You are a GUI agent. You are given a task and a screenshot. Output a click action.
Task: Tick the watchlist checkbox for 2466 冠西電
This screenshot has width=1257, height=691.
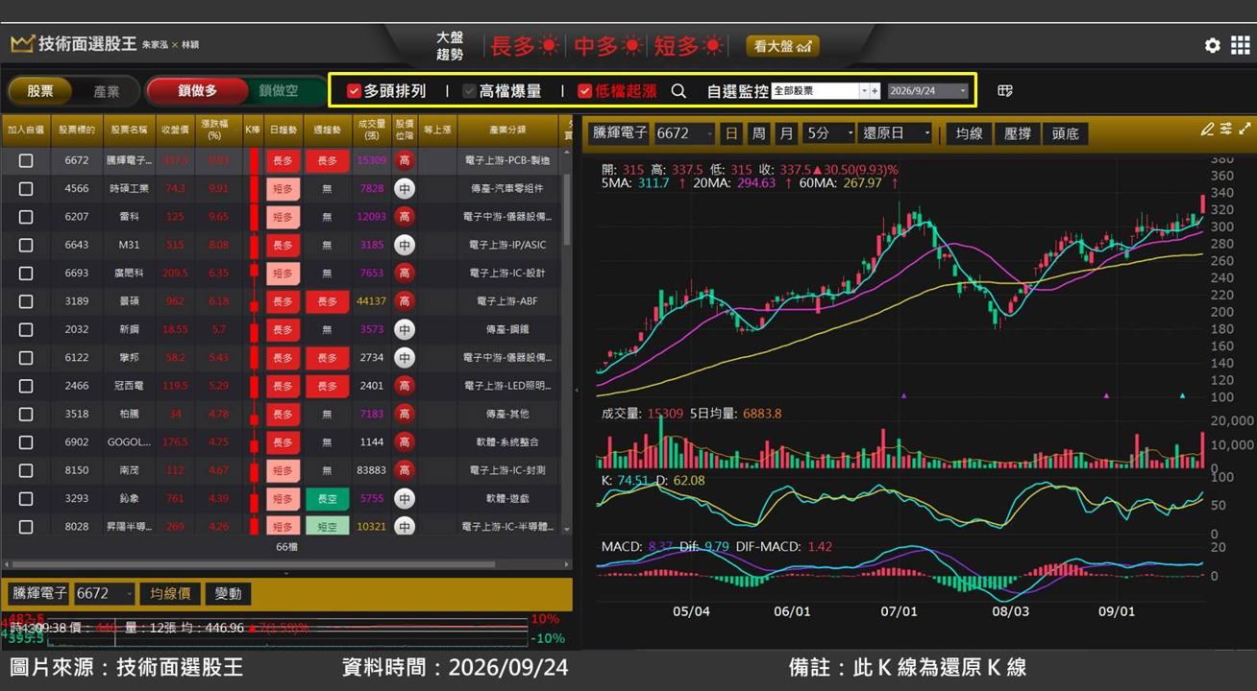pos(26,386)
